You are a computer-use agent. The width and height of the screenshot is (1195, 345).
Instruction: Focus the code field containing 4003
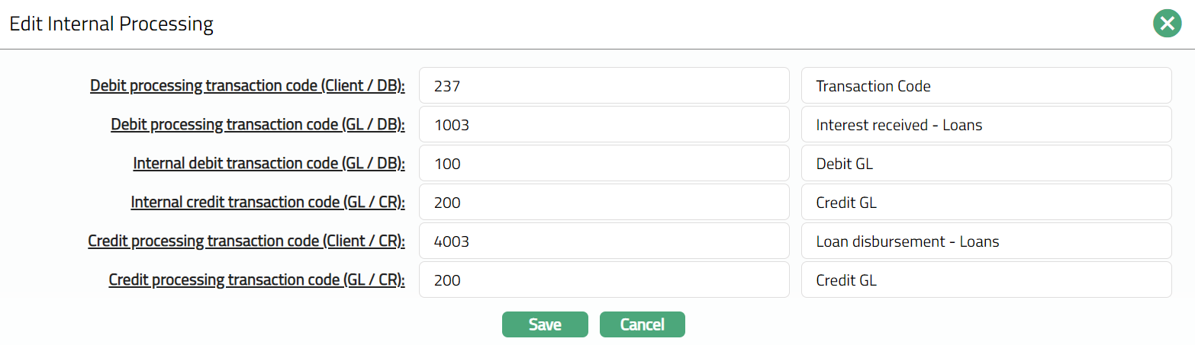pyautogui.click(x=604, y=241)
